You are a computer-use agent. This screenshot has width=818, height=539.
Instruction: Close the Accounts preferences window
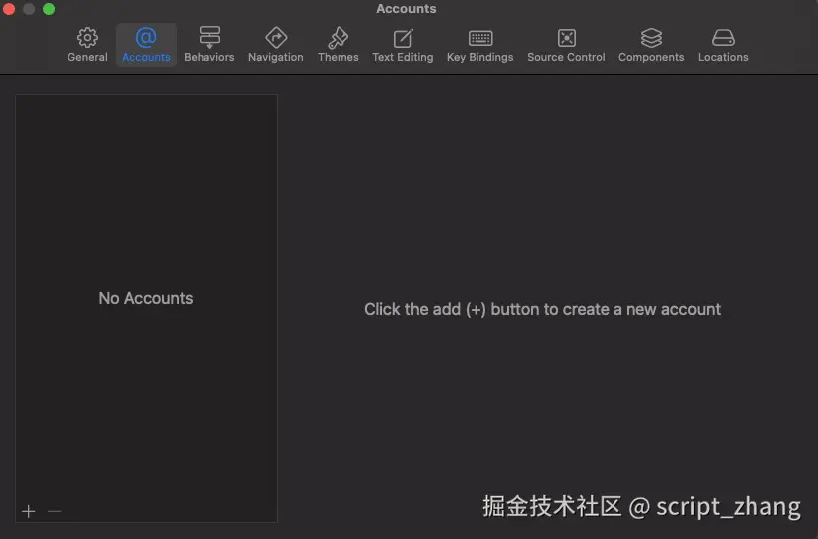[10, 9]
